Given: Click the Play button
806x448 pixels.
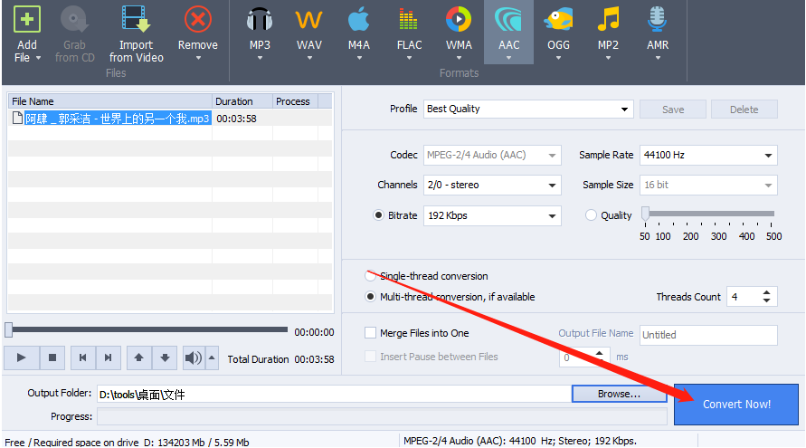Looking at the screenshot, I should (x=22, y=357).
